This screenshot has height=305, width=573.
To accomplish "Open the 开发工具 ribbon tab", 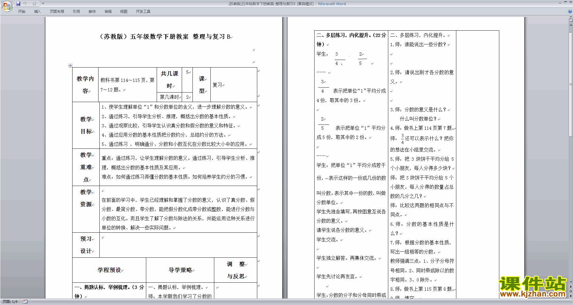I will coord(143,12).
